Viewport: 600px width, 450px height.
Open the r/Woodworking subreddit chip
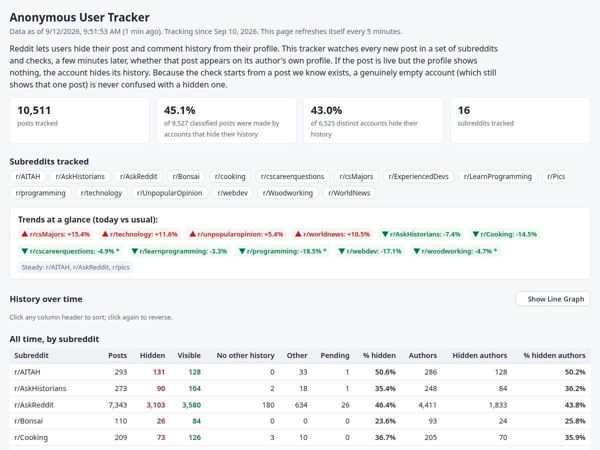(x=288, y=192)
